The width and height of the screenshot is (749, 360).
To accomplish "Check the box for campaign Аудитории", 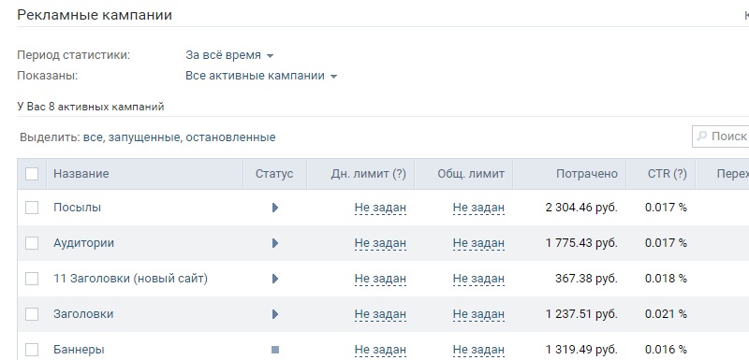I will (x=32, y=243).
